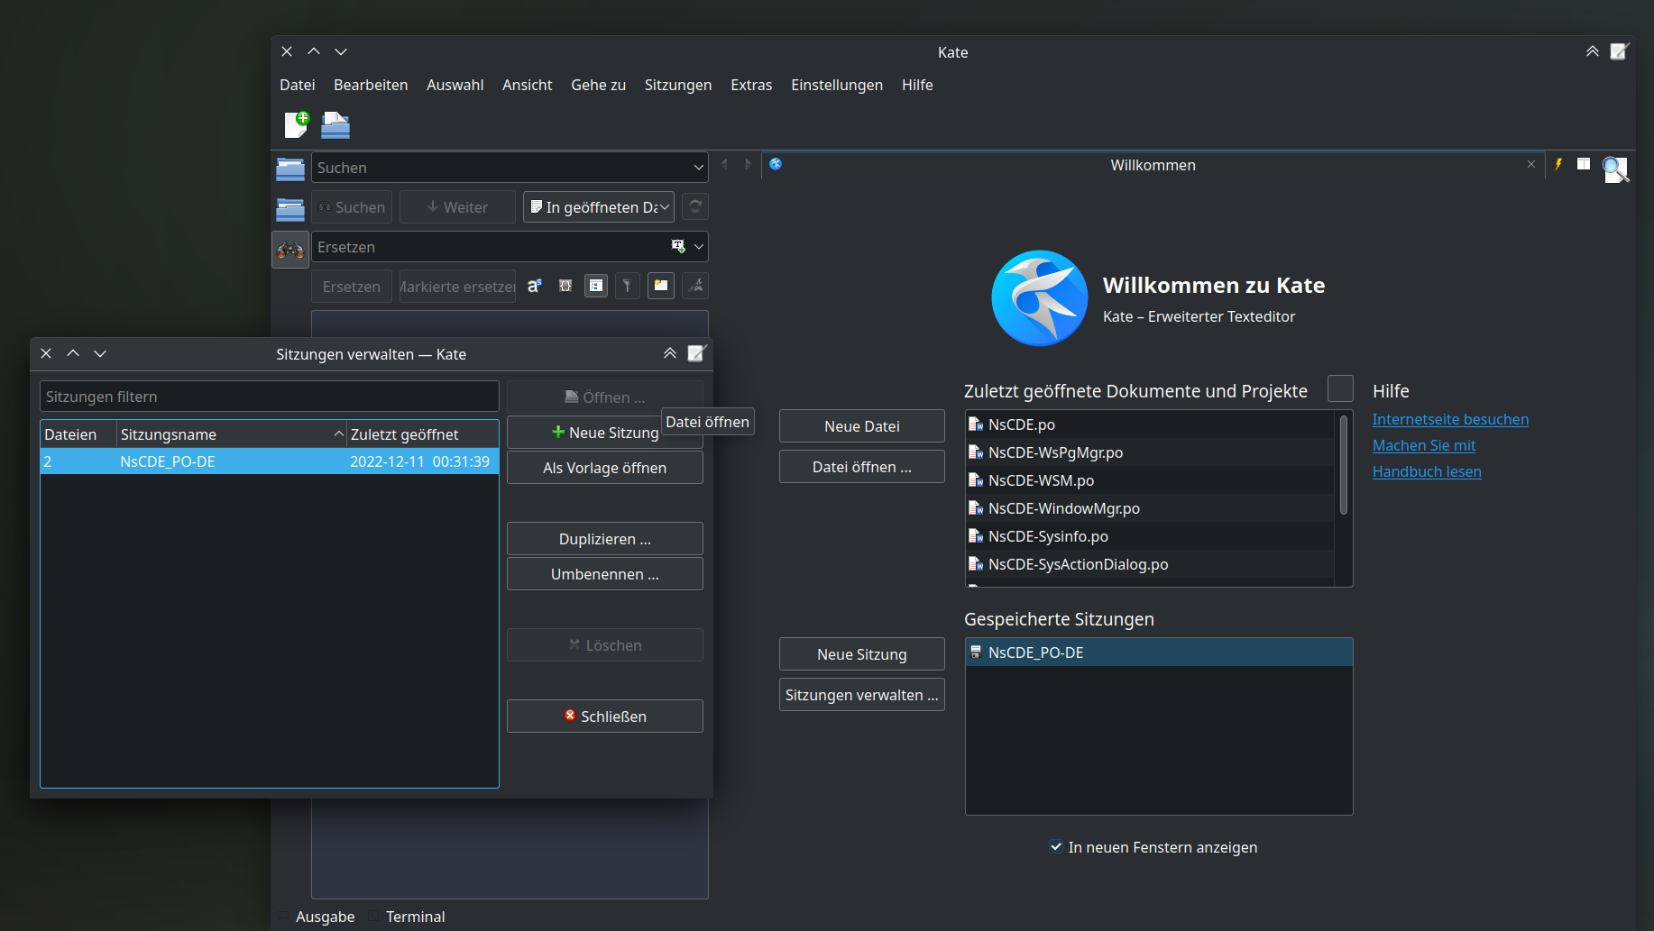Image resolution: width=1654 pixels, height=931 pixels.
Task: Open the 'Handbuch lesen' link
Action: 1427,471
